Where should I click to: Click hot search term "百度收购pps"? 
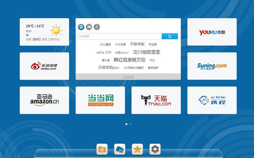click(109, 68)
